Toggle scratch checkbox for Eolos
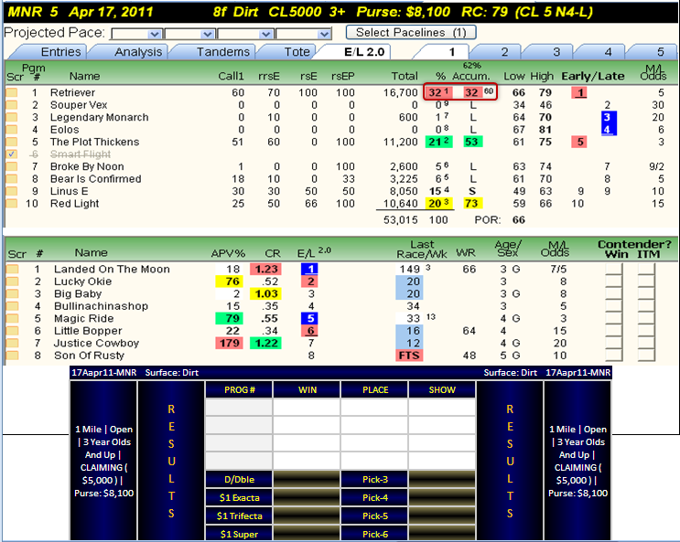 coord(12,130)
